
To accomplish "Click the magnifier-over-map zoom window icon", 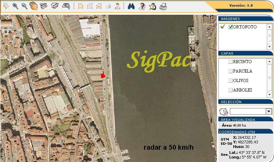I will pos(66,6).
